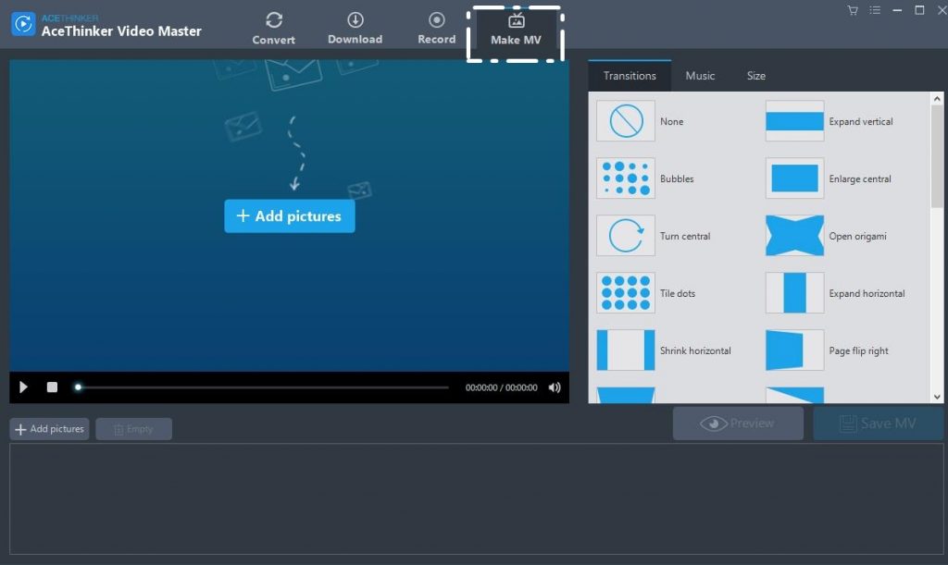The height and width of the screenshot is (565, 948).
Task: Mute the volume speaker icon
Action: pyautogui.click(x=555, y=387)
